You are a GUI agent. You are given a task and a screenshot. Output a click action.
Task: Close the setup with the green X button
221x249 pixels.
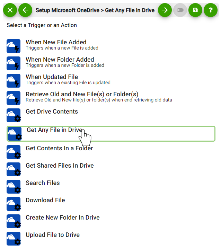coord(10,10)
